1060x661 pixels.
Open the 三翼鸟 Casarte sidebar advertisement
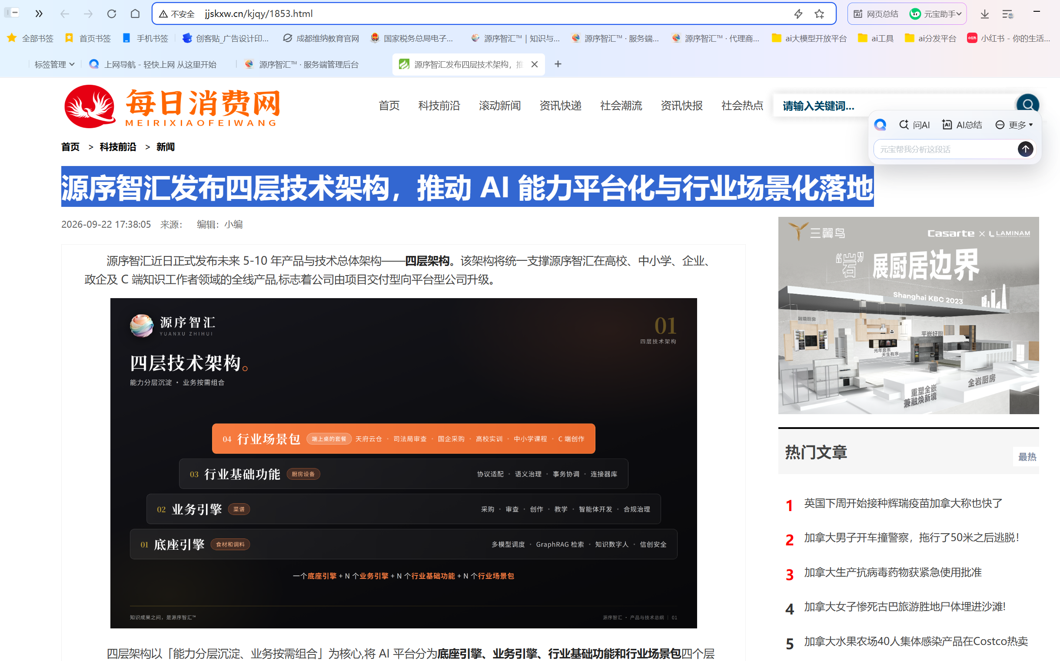[908, 315]
